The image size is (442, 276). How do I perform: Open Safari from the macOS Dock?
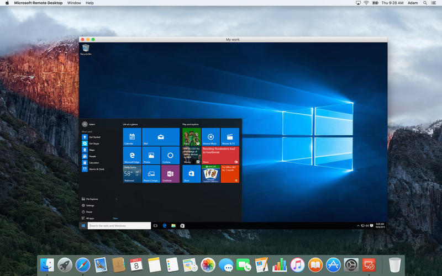coord(82,264)
